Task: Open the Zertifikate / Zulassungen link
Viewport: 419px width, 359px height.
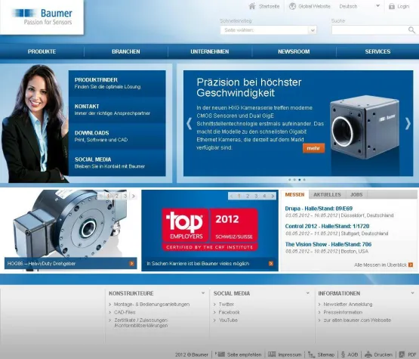Action: click(x=141, y=323)
